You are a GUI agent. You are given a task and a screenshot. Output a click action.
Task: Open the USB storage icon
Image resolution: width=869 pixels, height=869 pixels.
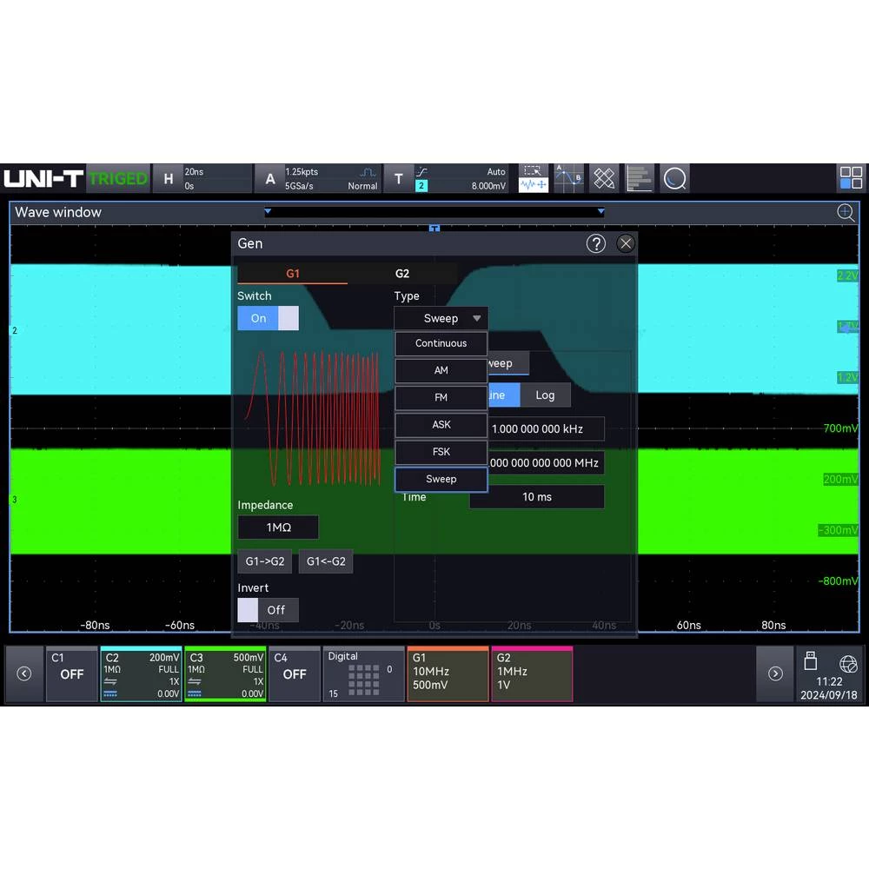(x=810, y=661)
